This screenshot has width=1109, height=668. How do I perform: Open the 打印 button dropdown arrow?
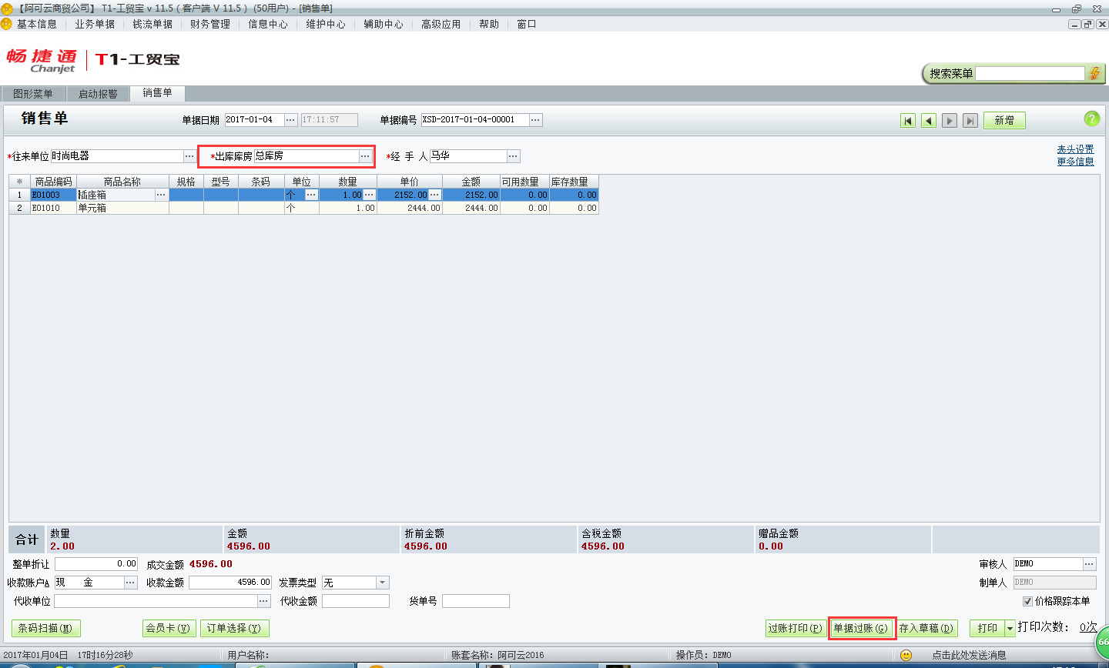1010,629
